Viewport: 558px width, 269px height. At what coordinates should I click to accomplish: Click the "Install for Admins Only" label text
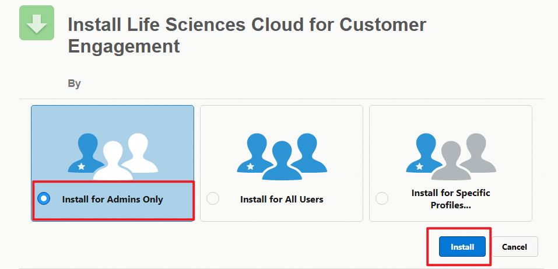coord(113,199)
